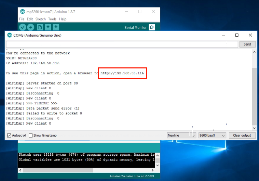Click the console vertical scrollbar down arrow
This screenshot has width=259, height=181.
pyautogui.click(x=158, y=165)
